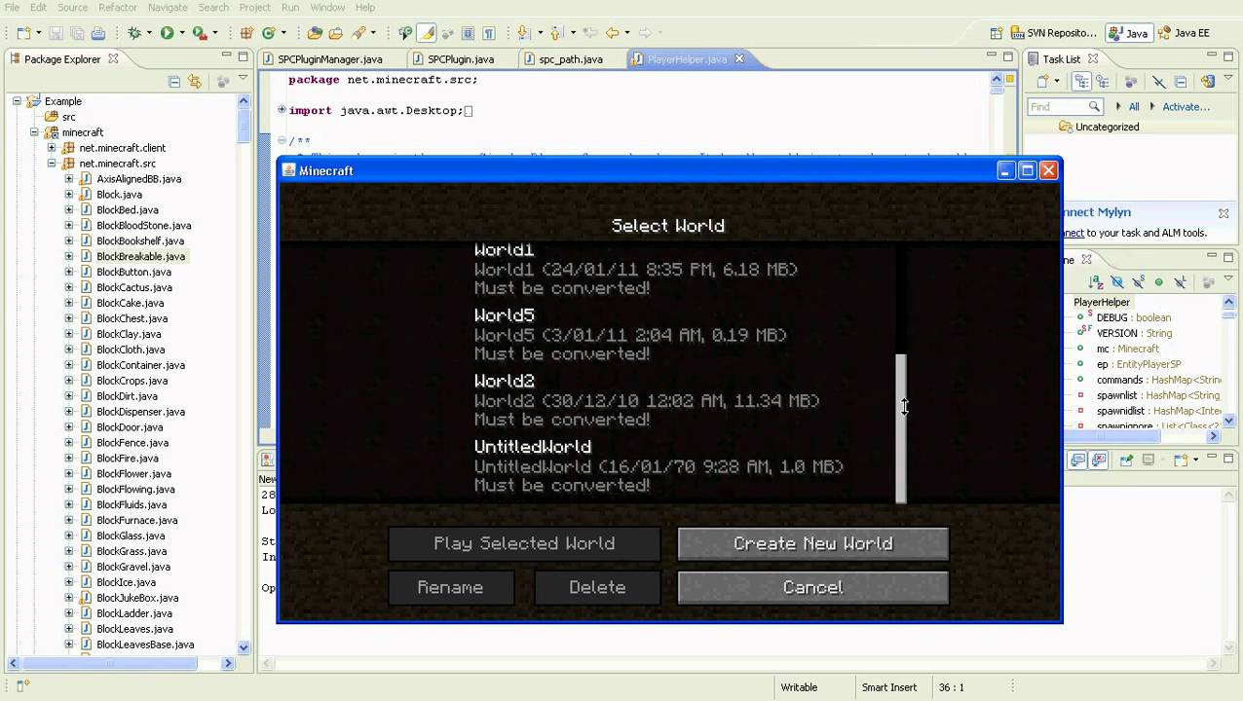Click the Print icon in toolbar
This screenshot has height=701, width=1243.
97,33
